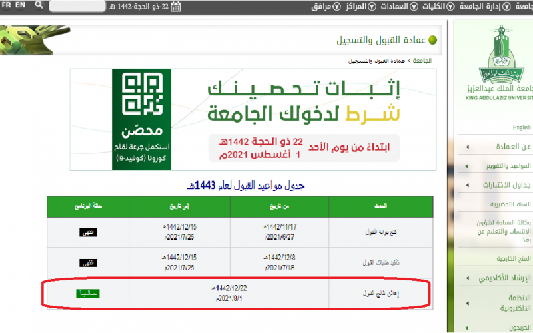This screenshot has height=333, width=533.
Task: Click the تأكيد طلبات القبول event cell
Action: click(x=380, y=262)
